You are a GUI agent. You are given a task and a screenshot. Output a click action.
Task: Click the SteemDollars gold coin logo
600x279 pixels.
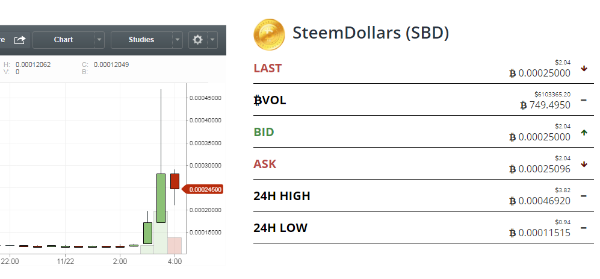269,34
